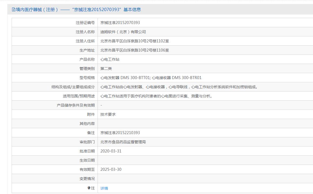313x194 pixels.
Task: Click the lightbulb icon beside 注
Action: pos(89,188)
